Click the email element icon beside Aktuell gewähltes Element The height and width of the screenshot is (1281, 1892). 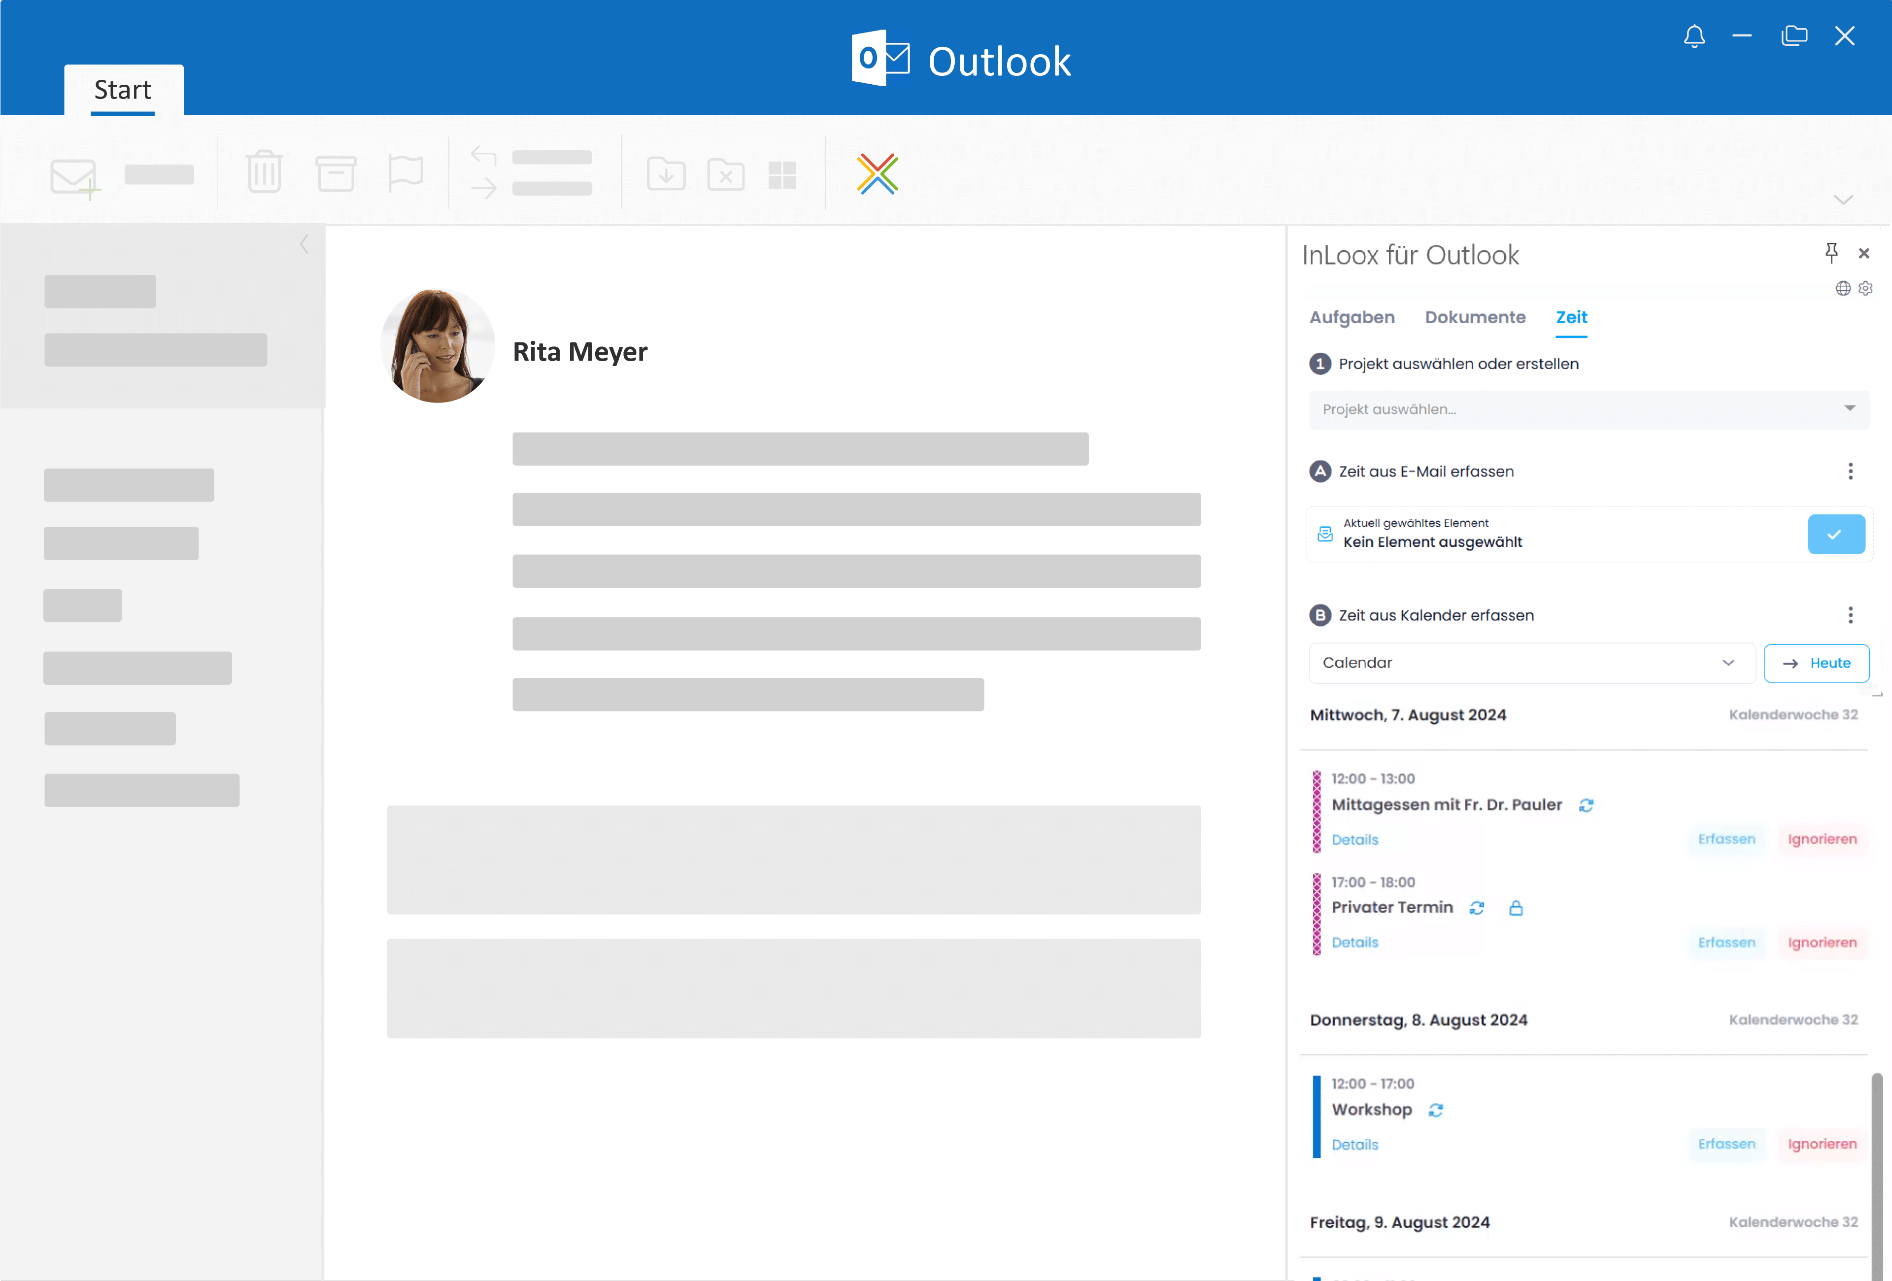coord(1325,534)
